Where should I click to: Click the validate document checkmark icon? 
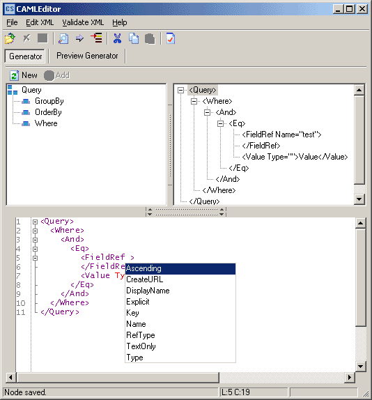coord(171,38)
